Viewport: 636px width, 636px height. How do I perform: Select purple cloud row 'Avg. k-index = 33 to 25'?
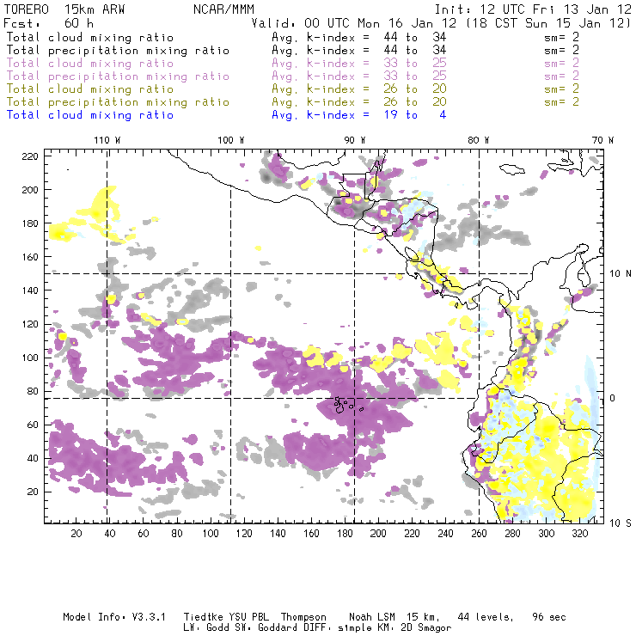[359, 64]
